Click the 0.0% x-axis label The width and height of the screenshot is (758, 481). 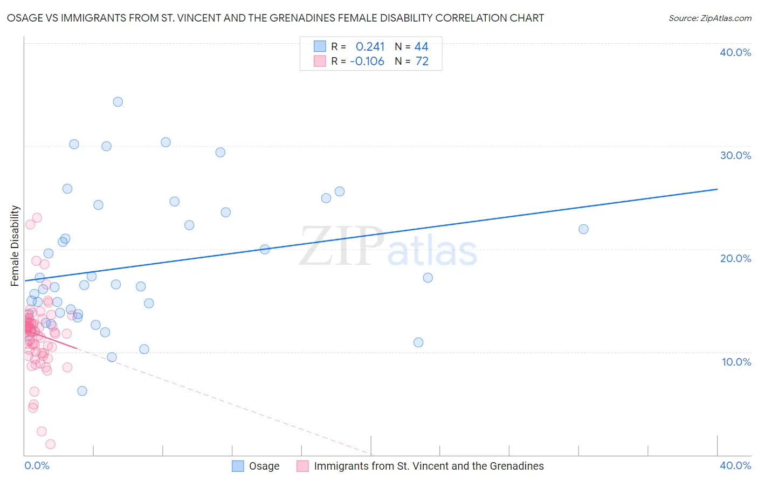(37, 465)
